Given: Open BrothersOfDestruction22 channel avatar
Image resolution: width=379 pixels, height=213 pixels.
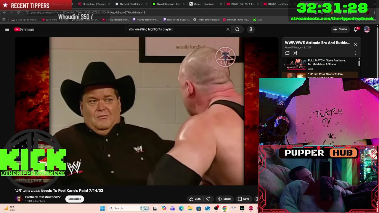Looking at the screenshot, I should (x=19, y=199).
